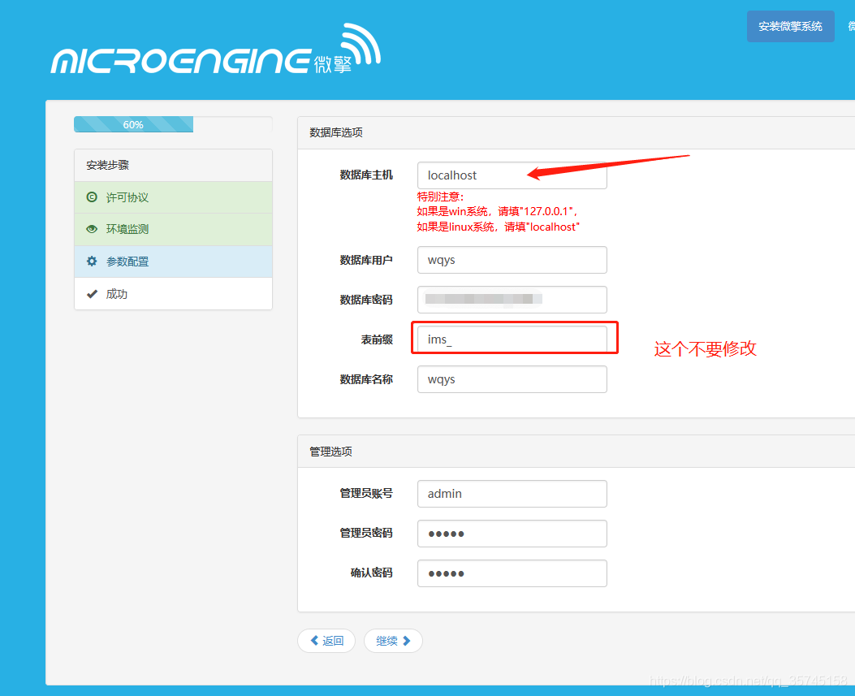Focus the 管理员账号 input field

pos(512,494)
